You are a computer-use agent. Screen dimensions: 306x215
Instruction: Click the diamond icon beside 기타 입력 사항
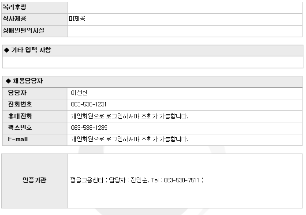pyautogui.click(x=7, y=50)
